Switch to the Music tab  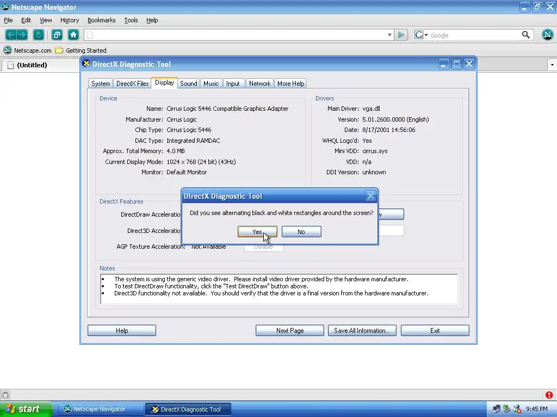211,83
